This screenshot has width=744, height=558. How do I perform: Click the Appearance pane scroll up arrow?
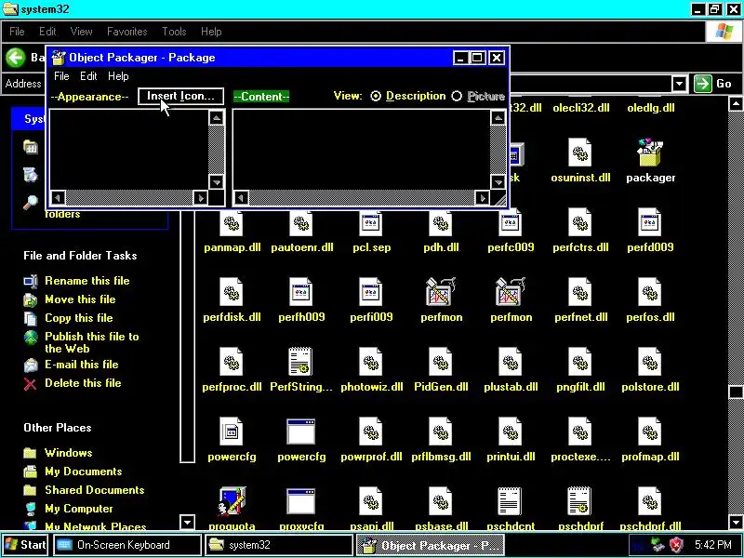pyautogui.click(x=217, y=118)
